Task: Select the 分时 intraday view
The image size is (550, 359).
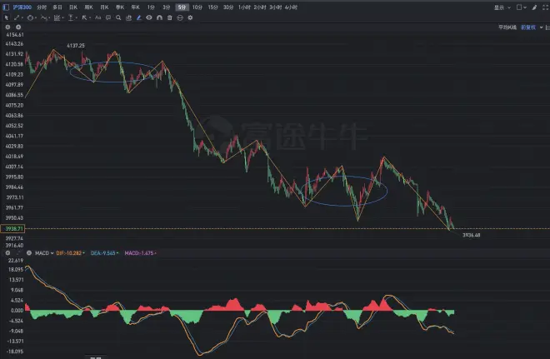Action: pos(42,7)
